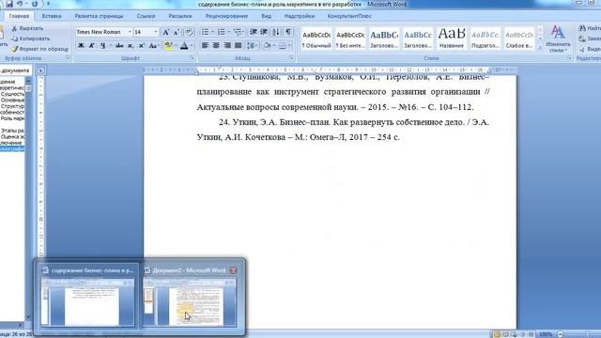Toggle show paragraph marks (¶)

point(288,32)
